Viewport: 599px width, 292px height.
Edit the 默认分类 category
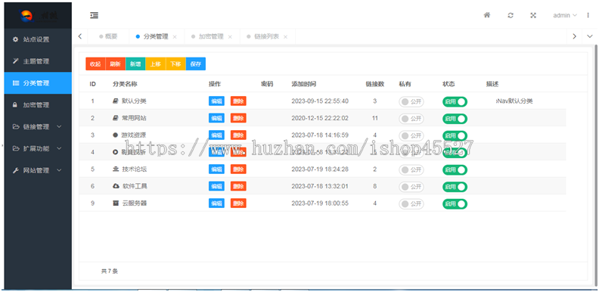pyautogui.click(x=216, y=101)
